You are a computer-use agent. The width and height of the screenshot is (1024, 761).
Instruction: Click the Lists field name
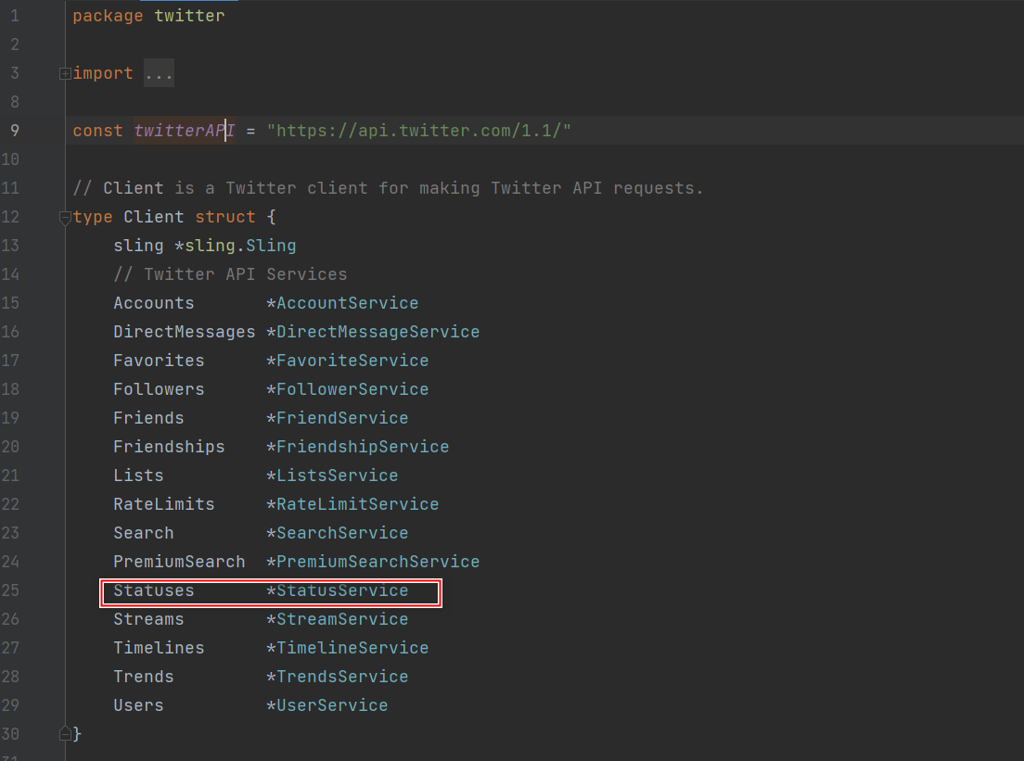point(138,476)
